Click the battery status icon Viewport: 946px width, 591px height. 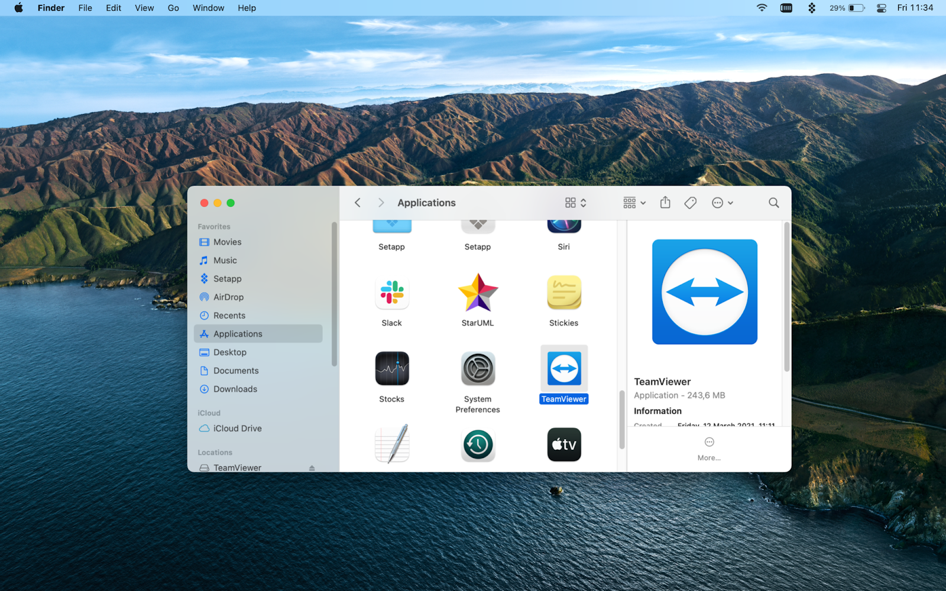(x=856, y=8)
